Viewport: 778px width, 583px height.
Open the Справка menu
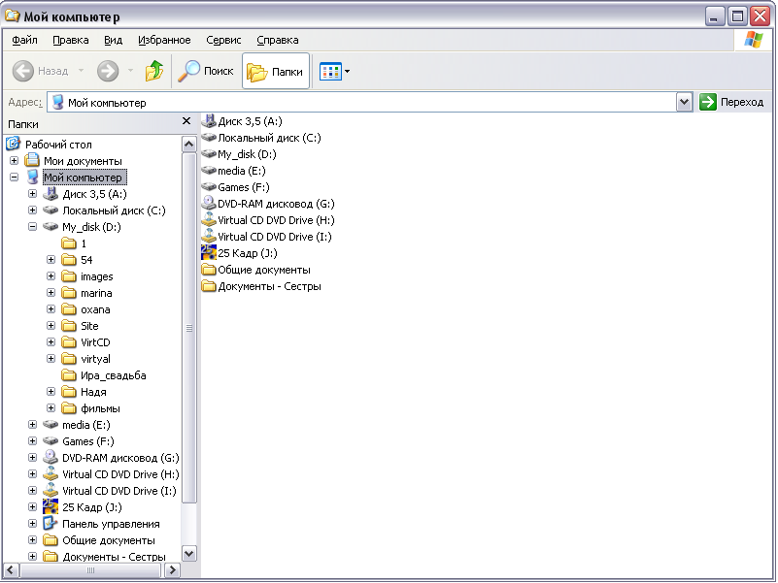coord(278,40)
